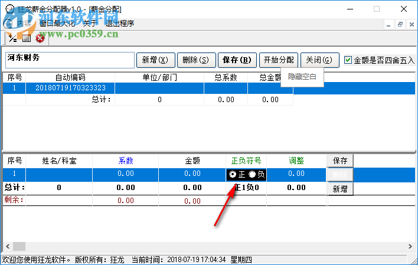
Task: Click the 开始分配 button
Action: 279,60
